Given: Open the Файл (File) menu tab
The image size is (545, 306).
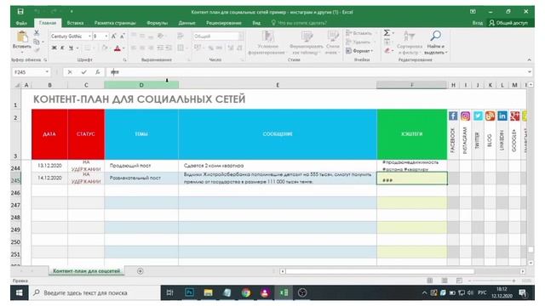Looking at the screenshot, I should (21, 23).
